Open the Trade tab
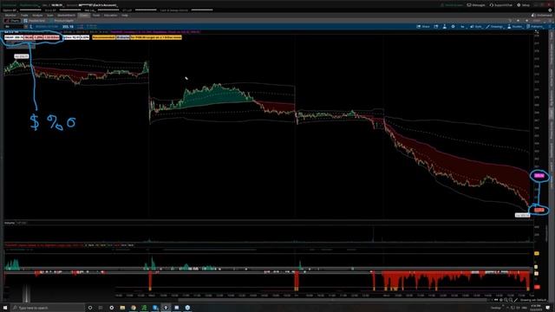The image size is (555, 312). 24,16
